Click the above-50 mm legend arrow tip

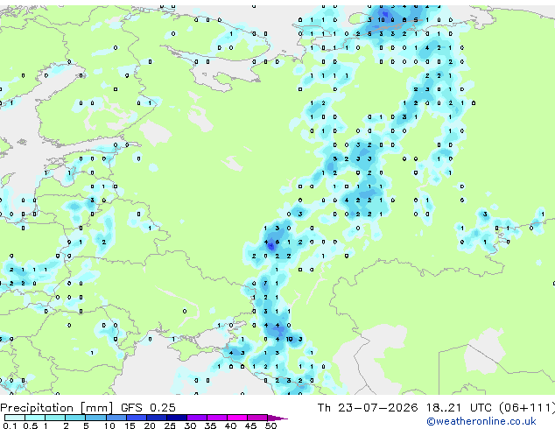(277, 418)
